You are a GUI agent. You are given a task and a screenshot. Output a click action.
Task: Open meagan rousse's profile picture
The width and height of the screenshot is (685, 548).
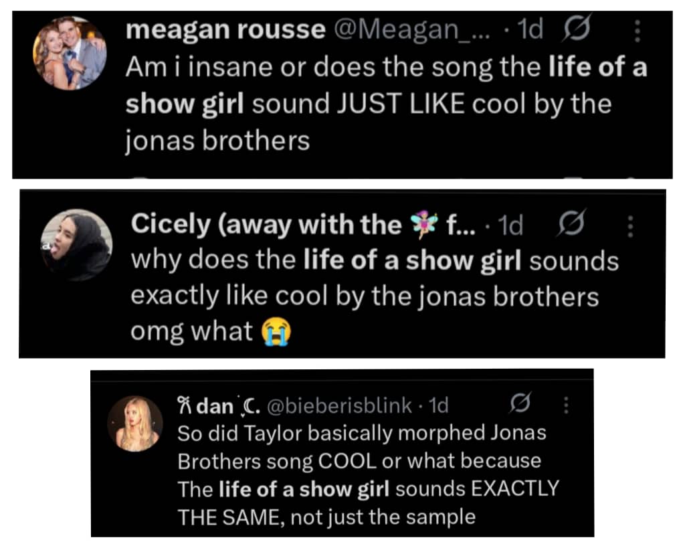pyautogui.click(x=70, y=54)
